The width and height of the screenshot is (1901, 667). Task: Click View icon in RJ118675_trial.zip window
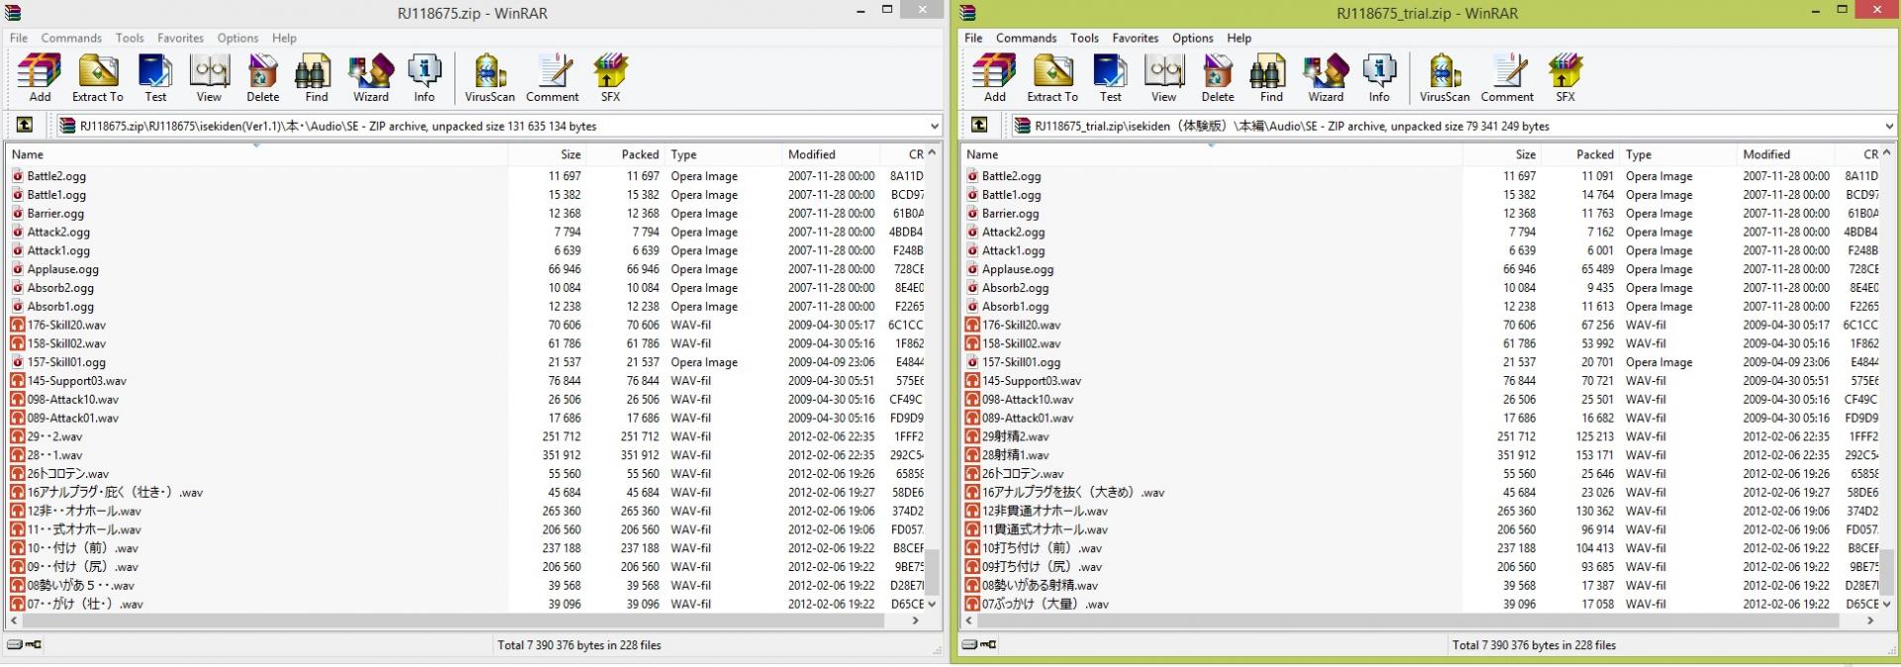coord(1163,78)
